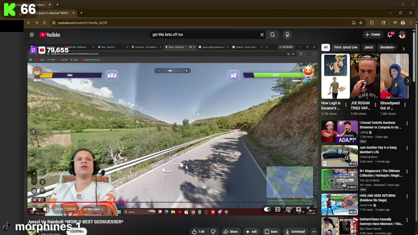Toggle closed captions

coord(278,209)
